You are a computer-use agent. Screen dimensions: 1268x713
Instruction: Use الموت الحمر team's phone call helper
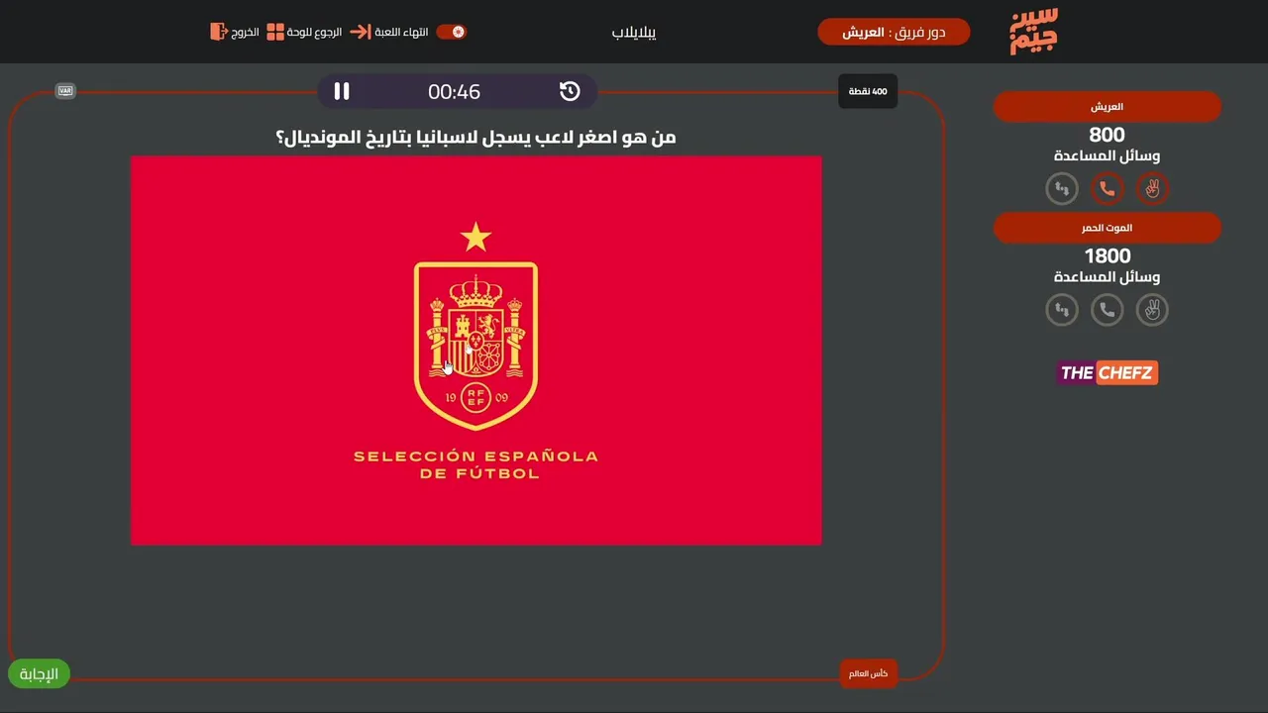[1108, 310]
